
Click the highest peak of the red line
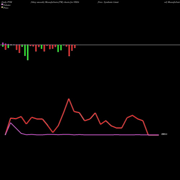(x=69, y=99)
